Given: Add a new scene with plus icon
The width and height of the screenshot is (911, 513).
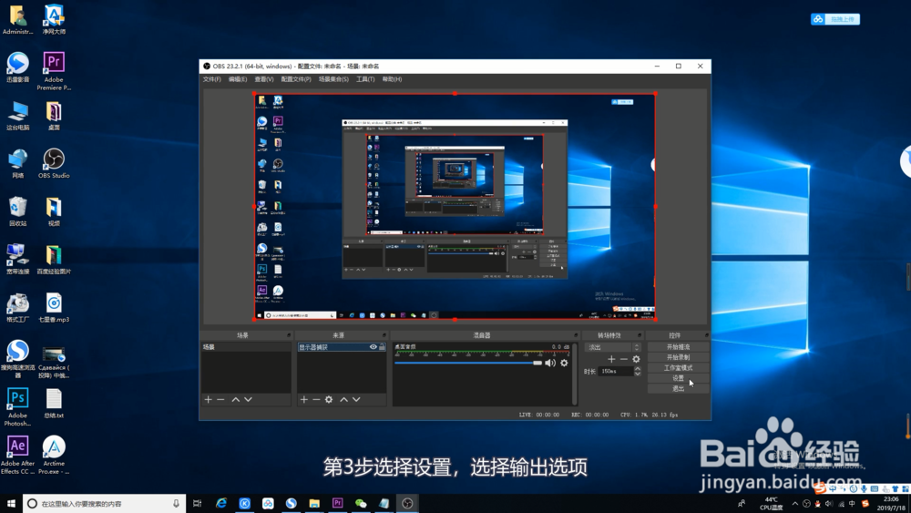Looking at the screenshot, I should [x=208, y=400].
